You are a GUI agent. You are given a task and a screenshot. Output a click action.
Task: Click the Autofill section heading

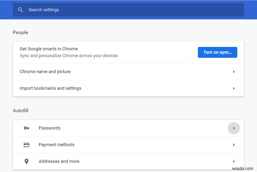20,111
